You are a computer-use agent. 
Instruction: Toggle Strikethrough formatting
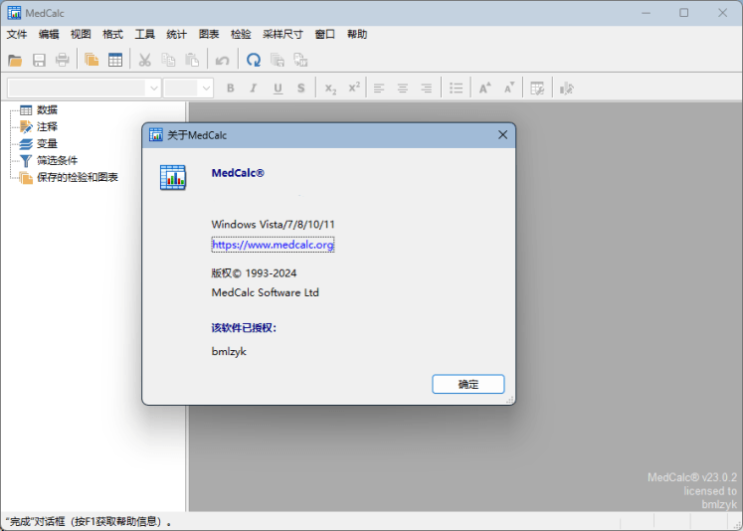301,88
